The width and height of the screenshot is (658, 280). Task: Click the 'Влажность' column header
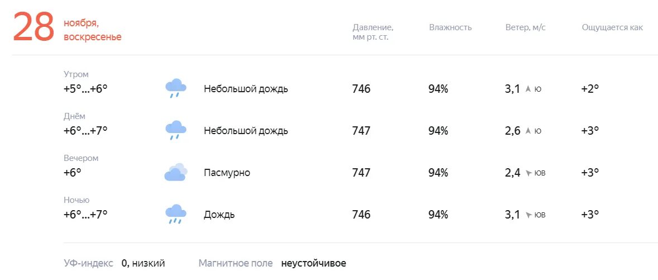click(x=450, y=27)
